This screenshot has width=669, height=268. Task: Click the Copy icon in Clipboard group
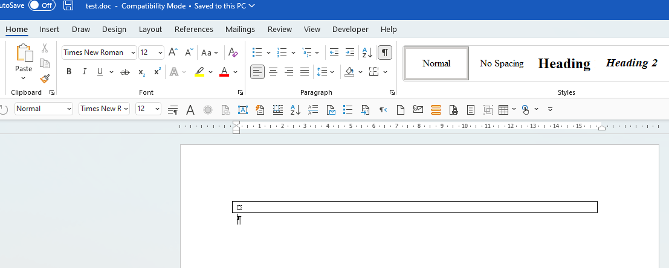(45, 63)
